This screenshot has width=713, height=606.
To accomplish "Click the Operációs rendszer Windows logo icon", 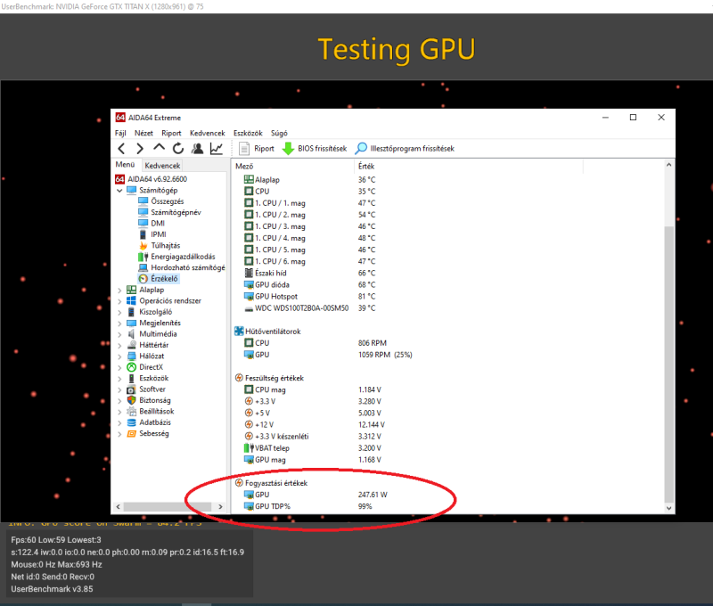I will tap(131, 301).
